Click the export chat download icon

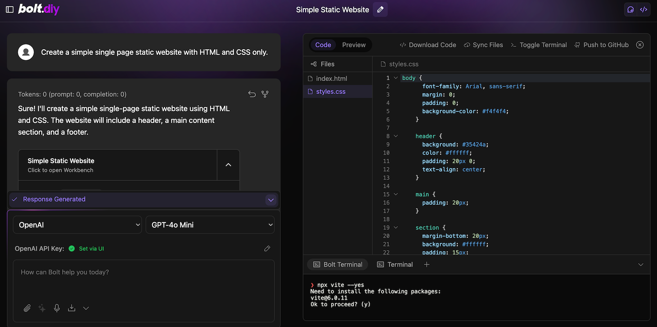click(x=72, y=308)
